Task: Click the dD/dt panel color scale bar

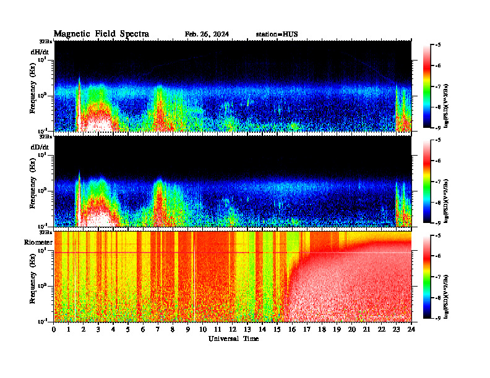Action: pos(427,182)
